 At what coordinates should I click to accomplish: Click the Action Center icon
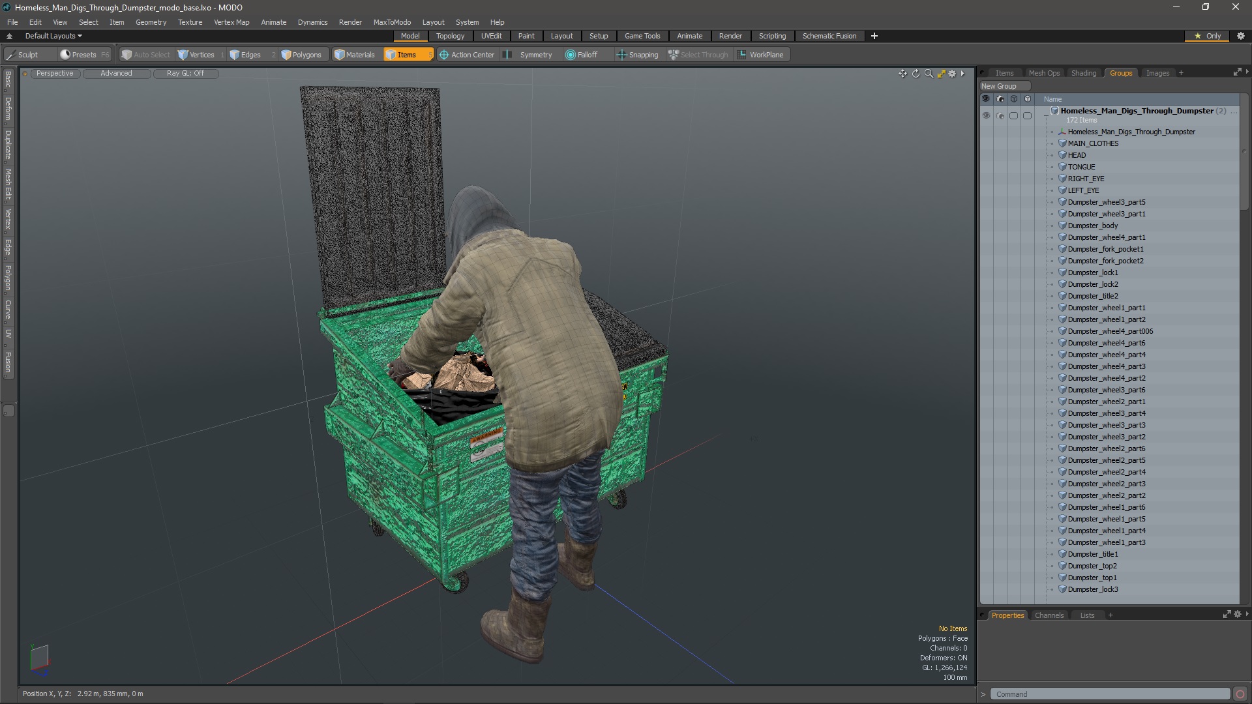(x=445, y=54)
